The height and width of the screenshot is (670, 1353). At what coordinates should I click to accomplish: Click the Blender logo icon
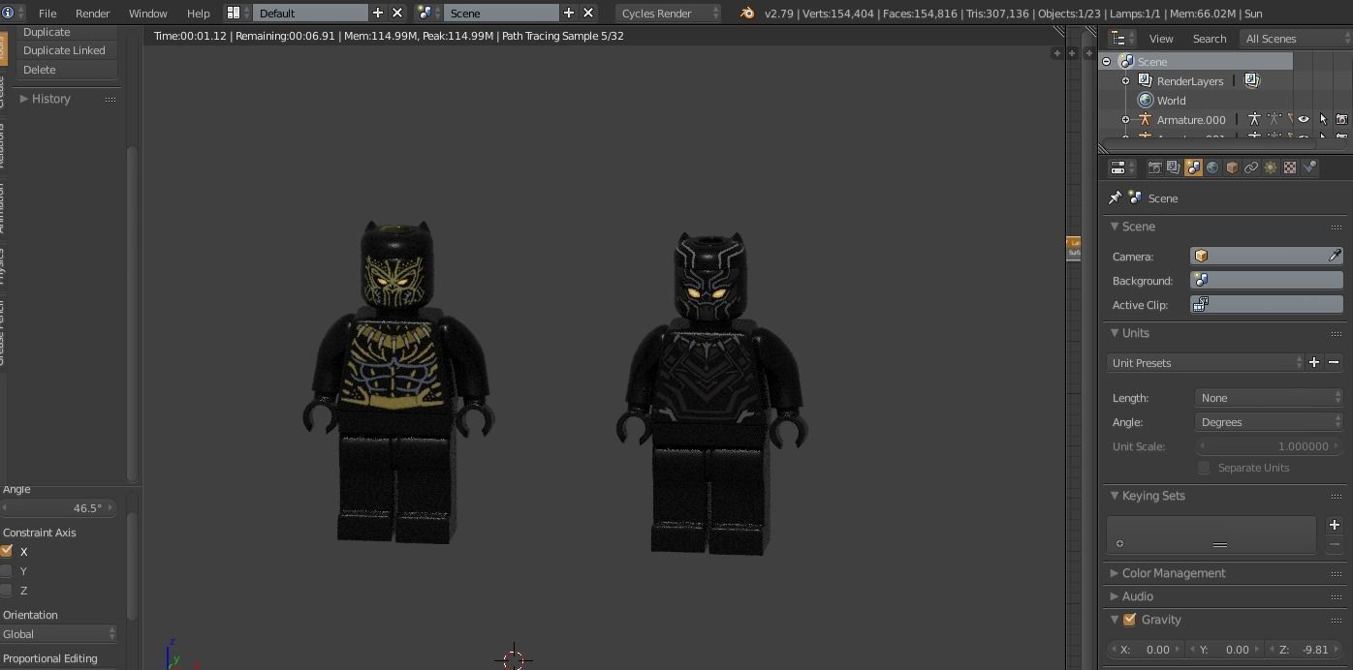tap(746, 13)
